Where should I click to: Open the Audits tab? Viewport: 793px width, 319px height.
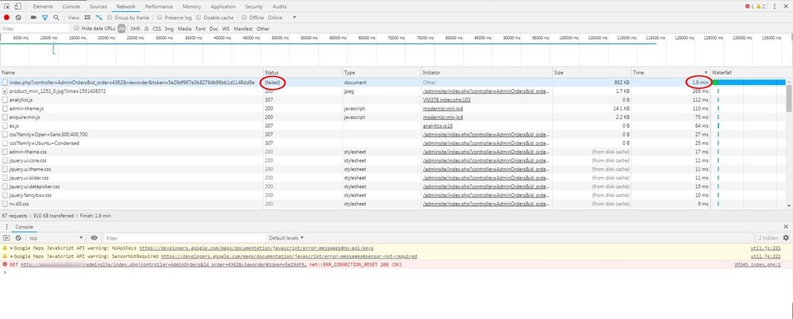[x=279, y=6]
